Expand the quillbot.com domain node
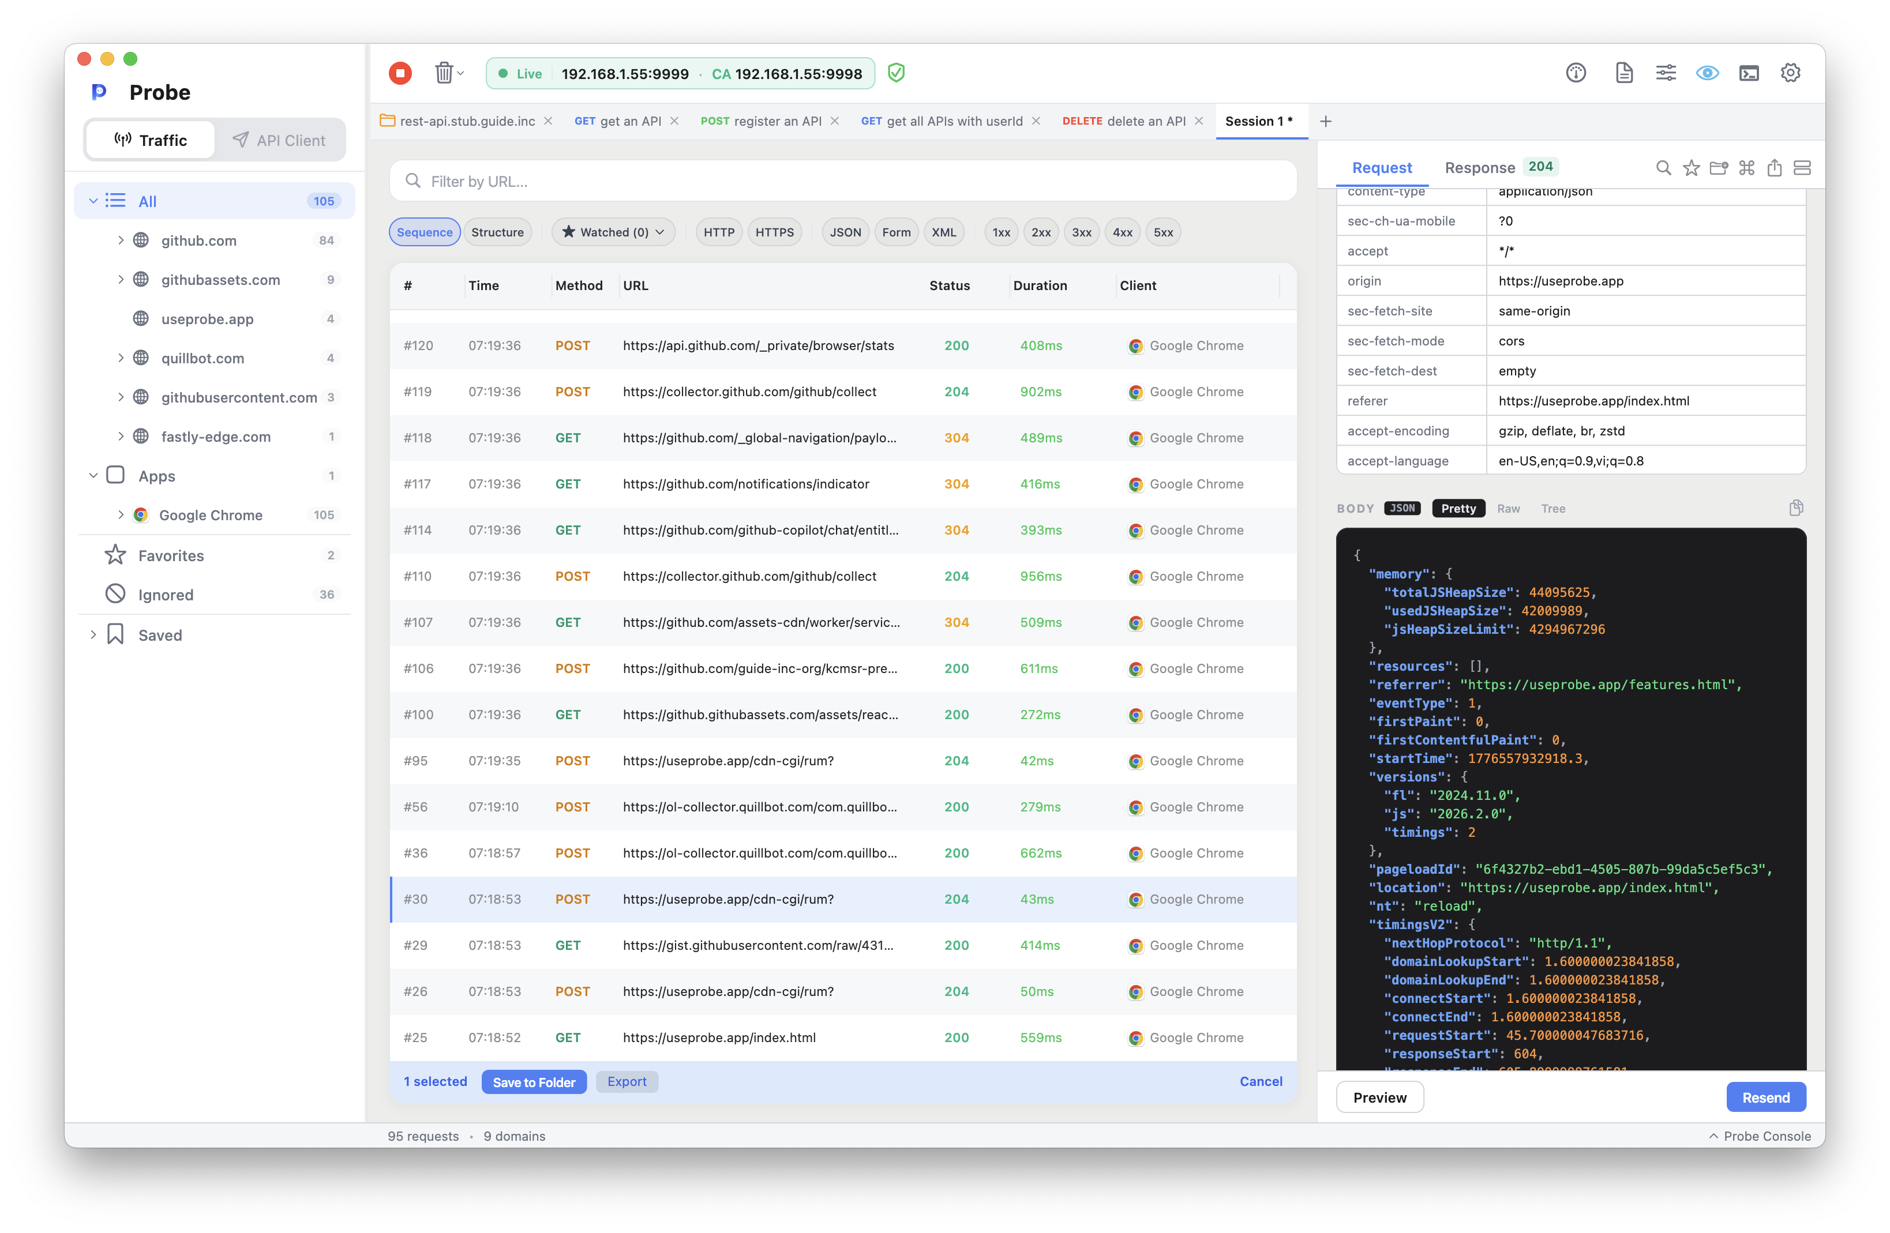This screenshot has height=1233, width=1890. [121, 358]
